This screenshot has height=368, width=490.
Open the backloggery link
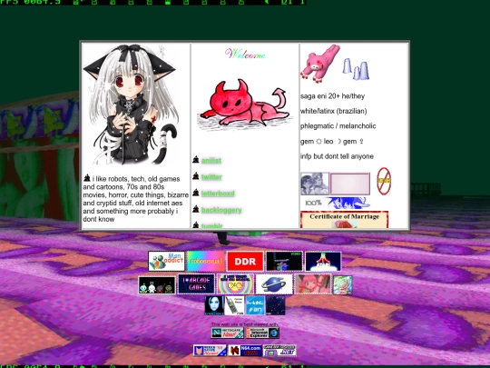pyautogui.click(x=221, y=210)
